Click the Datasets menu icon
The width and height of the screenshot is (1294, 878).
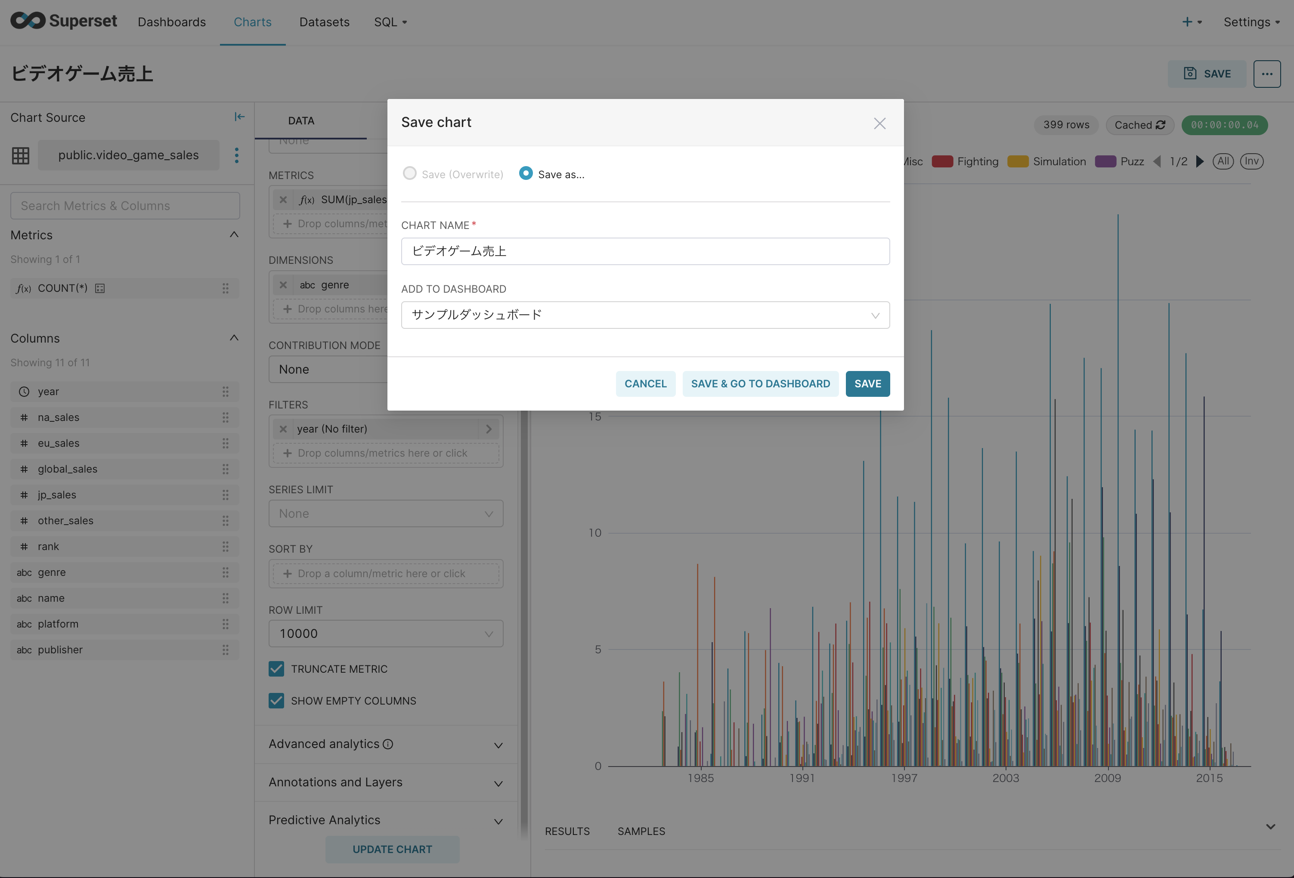click(x=324, y=22)
